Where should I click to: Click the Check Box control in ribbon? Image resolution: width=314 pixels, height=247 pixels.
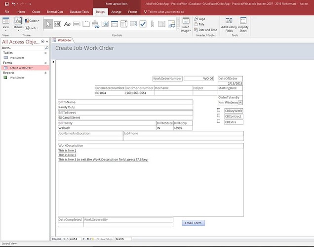click(143, 24)
